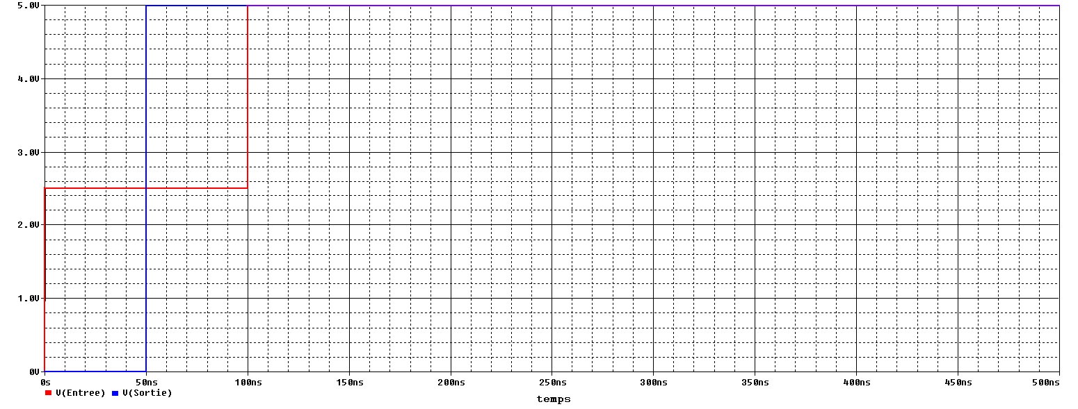
Task: Click the red trace's 2.5V plateau
Action: pos(146,188)
